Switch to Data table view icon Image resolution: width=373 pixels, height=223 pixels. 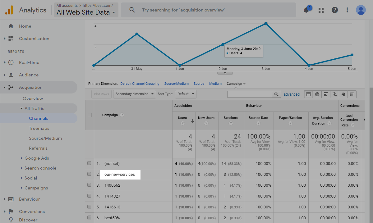point(308,94)
